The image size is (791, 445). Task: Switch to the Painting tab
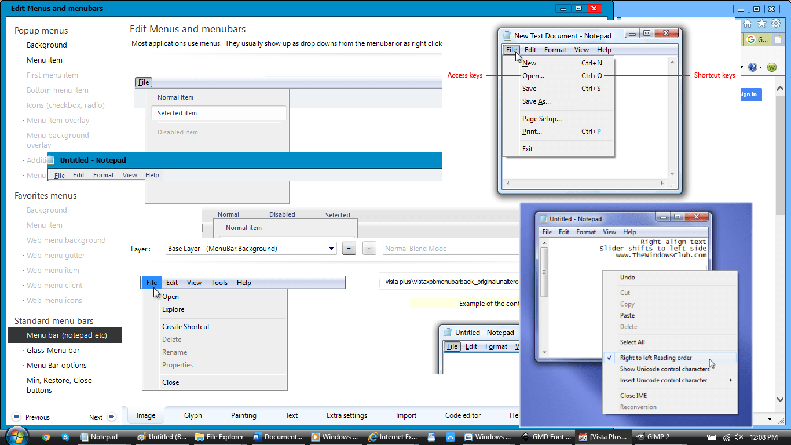pyautogui.click(x=244, y=415)
